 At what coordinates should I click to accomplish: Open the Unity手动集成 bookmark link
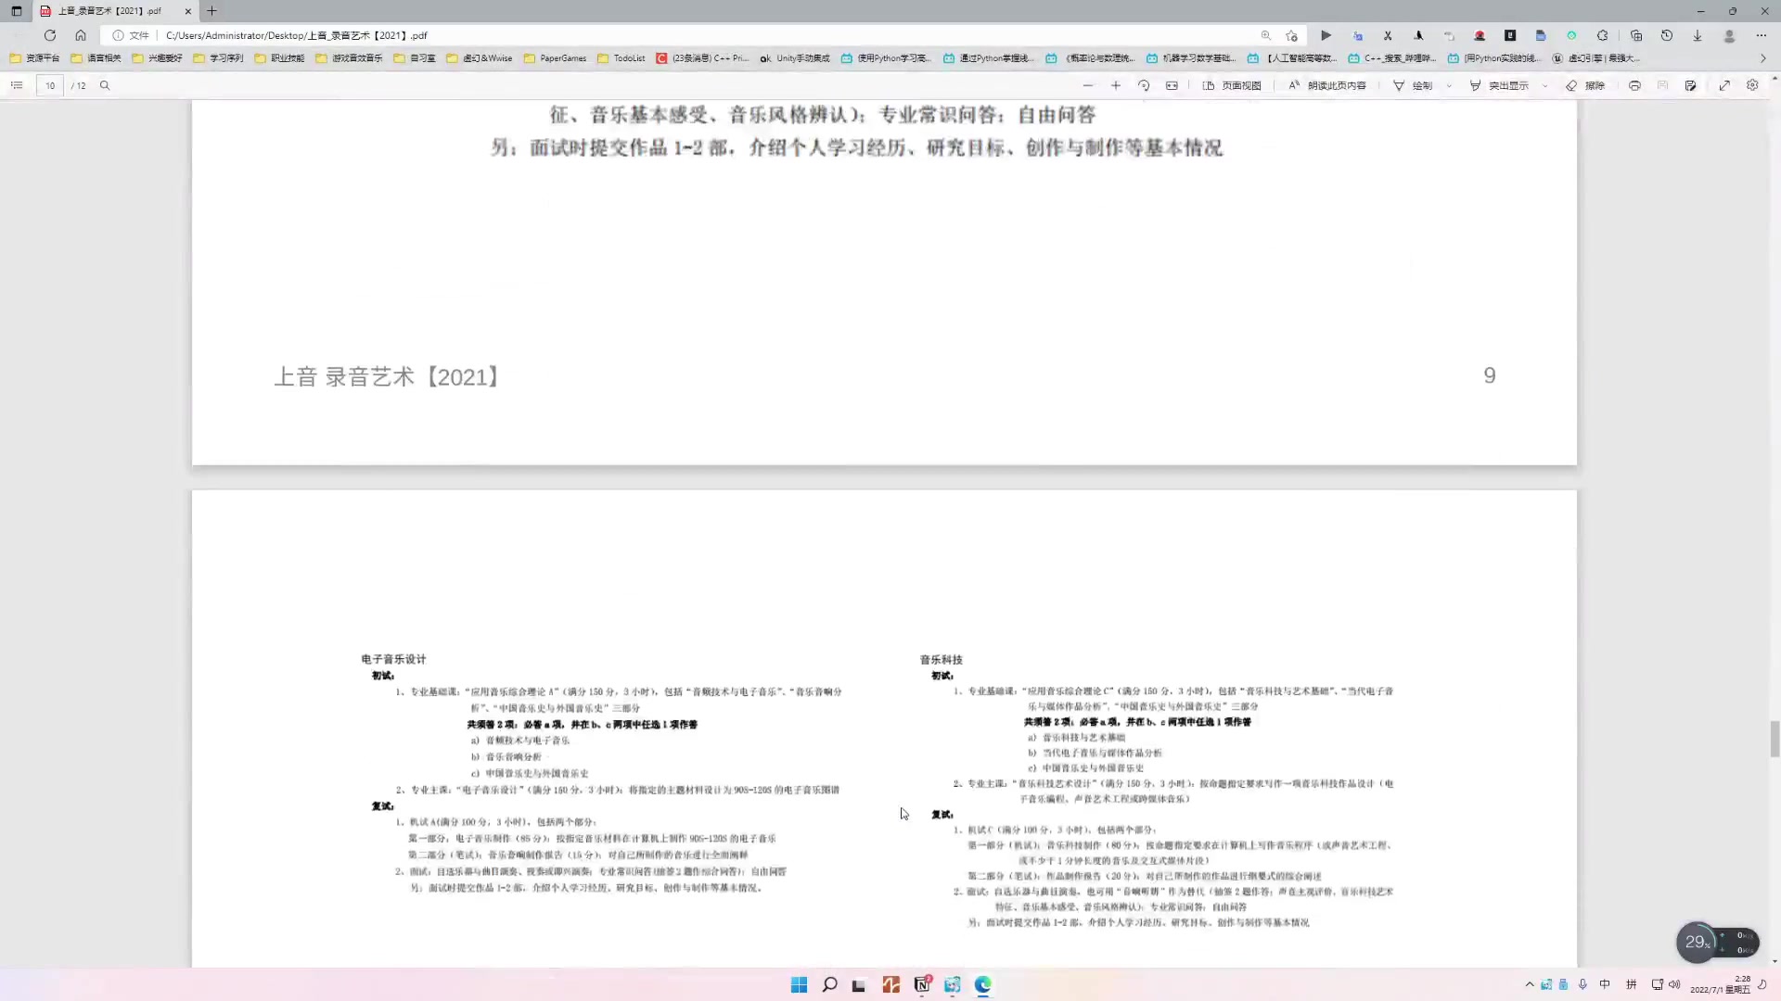point(794,57)
